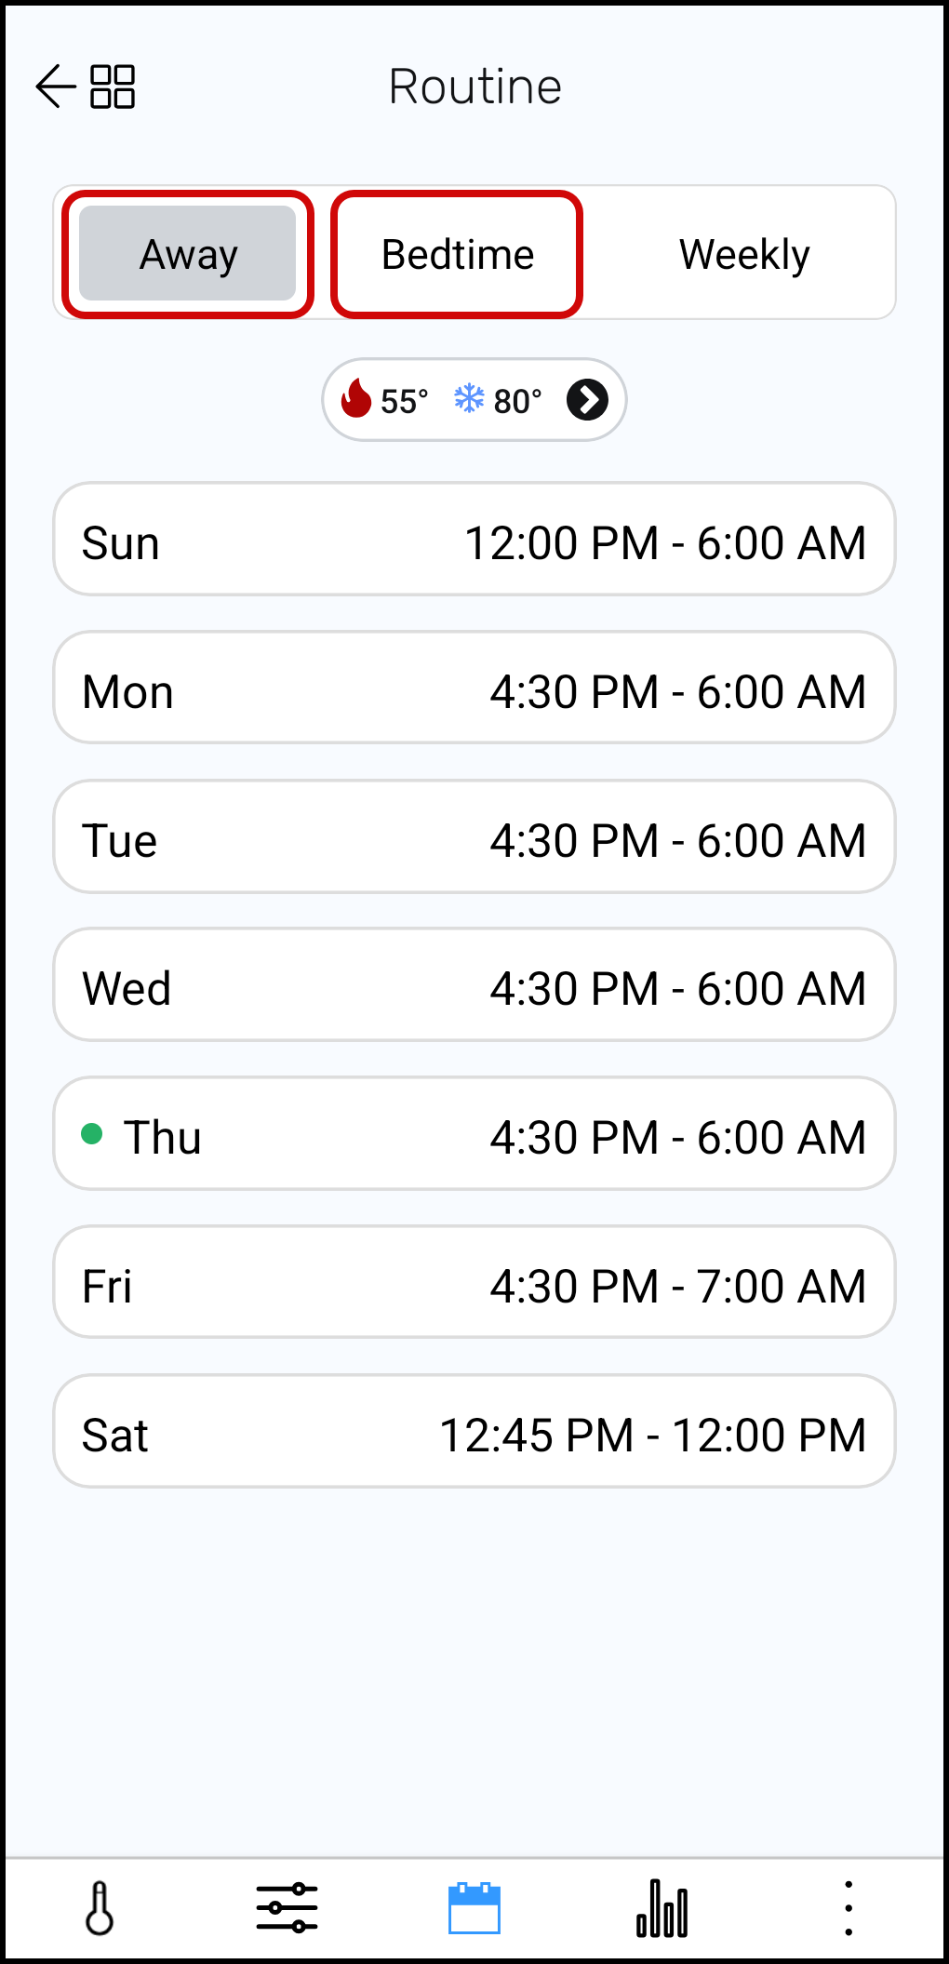Open the three-dot more menu
The image size is (949, 1964).
point(848,1908)
